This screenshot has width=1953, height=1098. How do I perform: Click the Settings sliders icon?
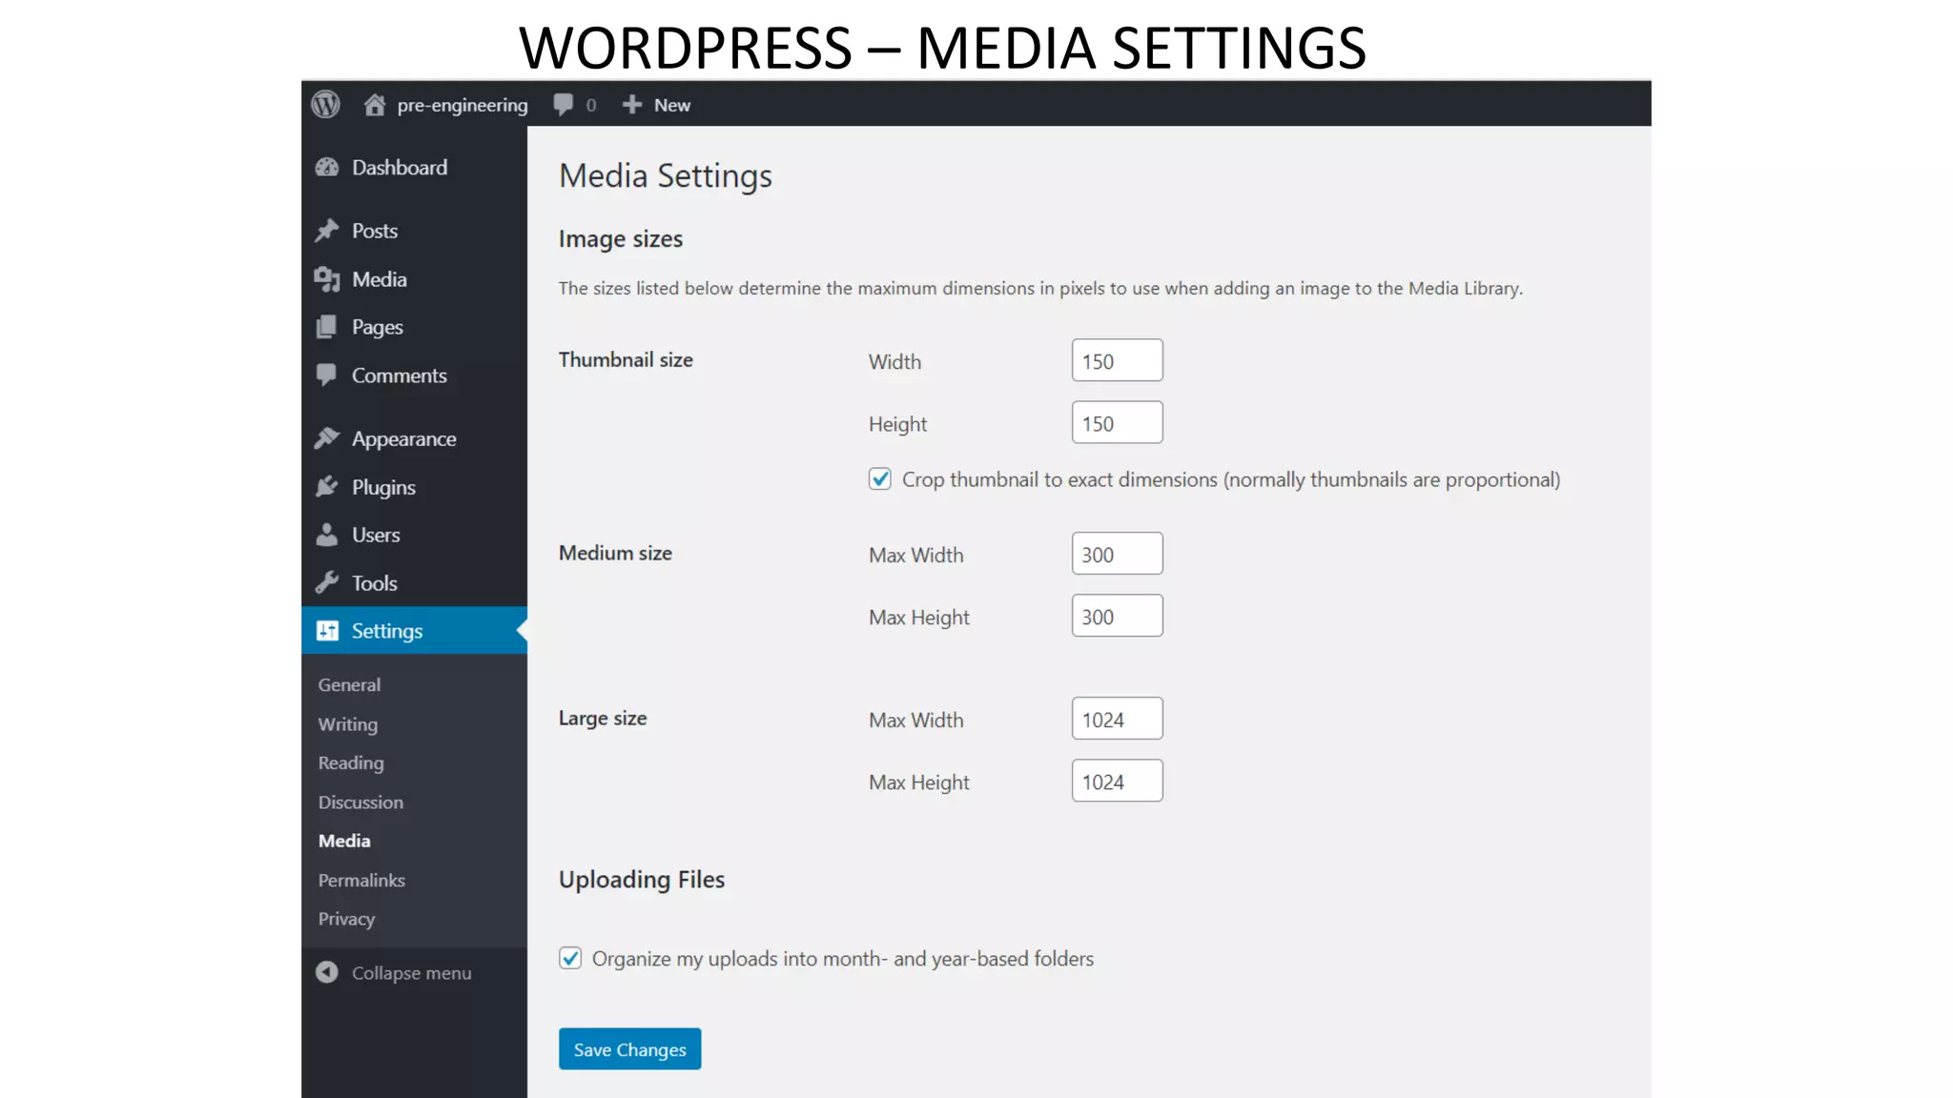327,630
